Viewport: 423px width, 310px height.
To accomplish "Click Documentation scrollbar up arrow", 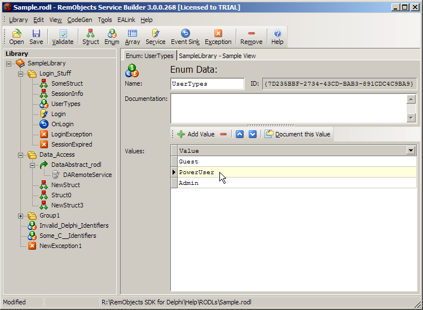I will point(411,99).
